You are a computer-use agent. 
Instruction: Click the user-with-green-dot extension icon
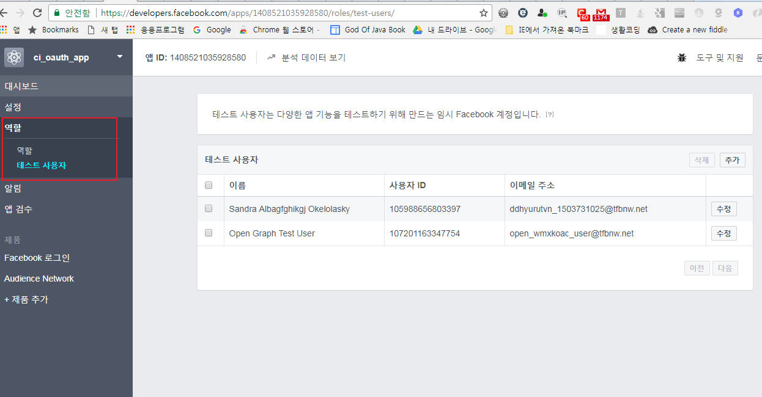542,13
